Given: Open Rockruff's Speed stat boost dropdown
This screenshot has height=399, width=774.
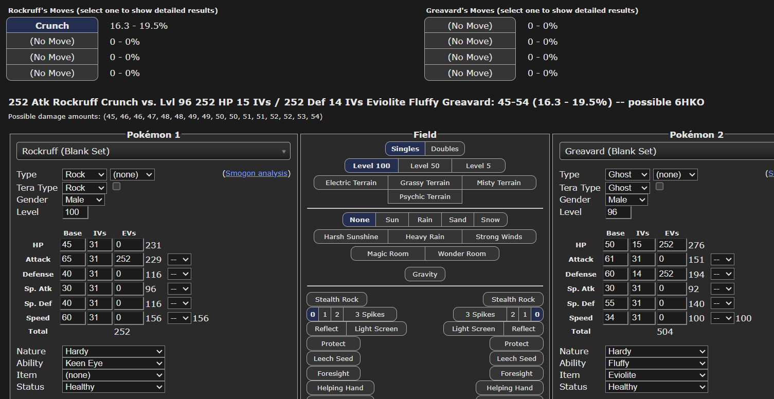Looking at the screenshot, I should click(179, 318).
